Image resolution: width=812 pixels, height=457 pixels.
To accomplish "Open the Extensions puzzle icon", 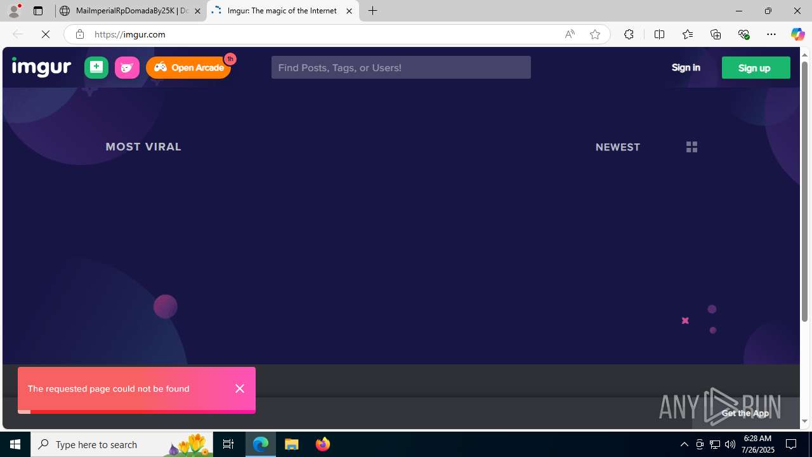I will [629, 34].
